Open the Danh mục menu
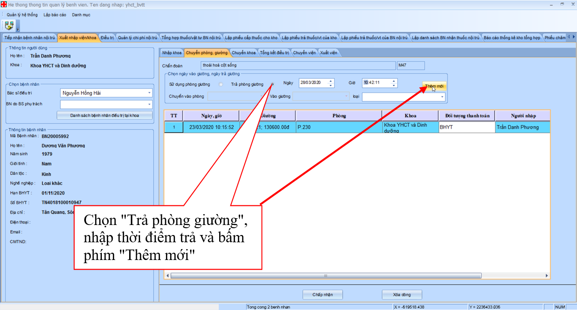The height and width of the screenshot is (310, 577). click(x=81, y=15)
